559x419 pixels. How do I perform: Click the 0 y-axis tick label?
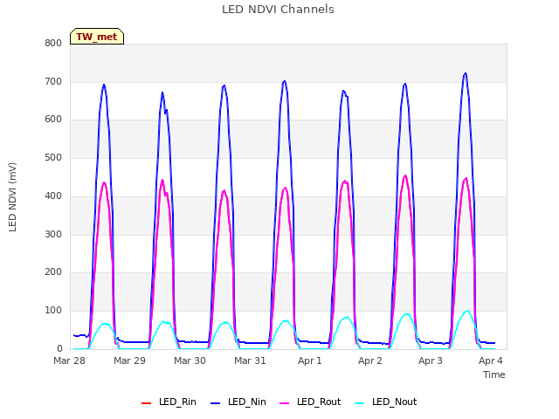pyautogui.click(x=59, y=349)
